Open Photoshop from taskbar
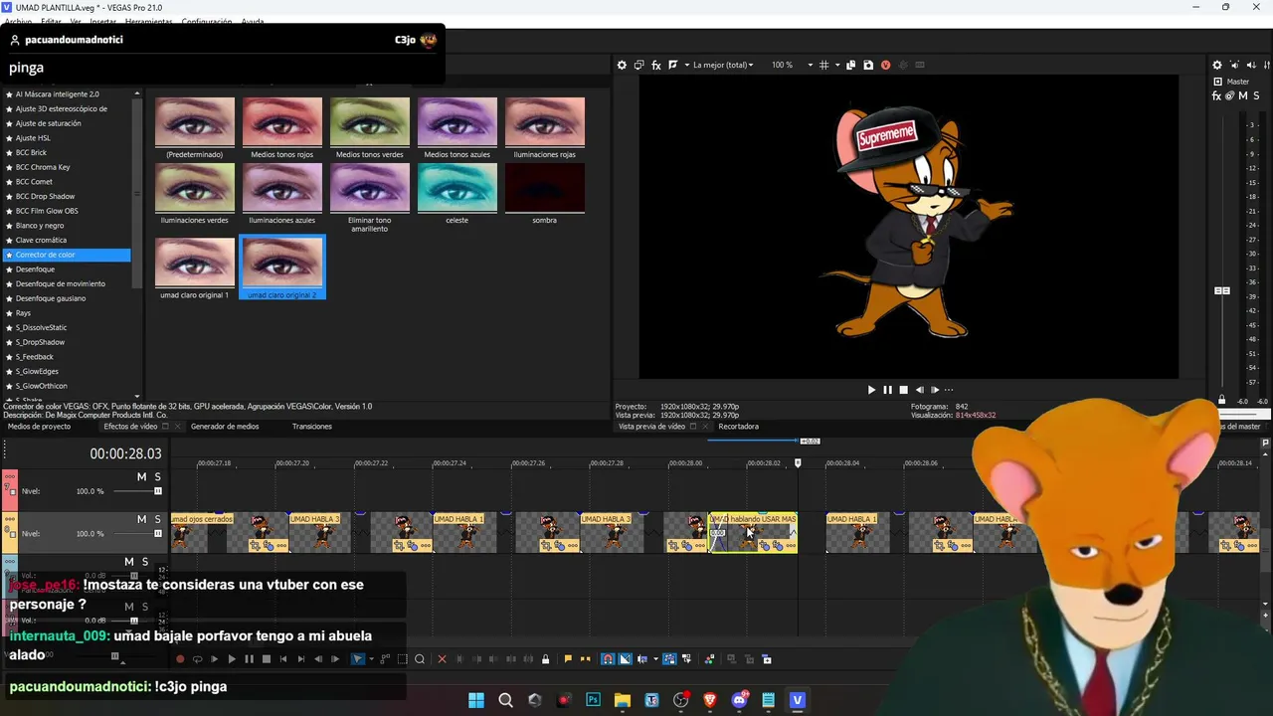This screenshot has width=1273, height=716. [x=594, y=700]
